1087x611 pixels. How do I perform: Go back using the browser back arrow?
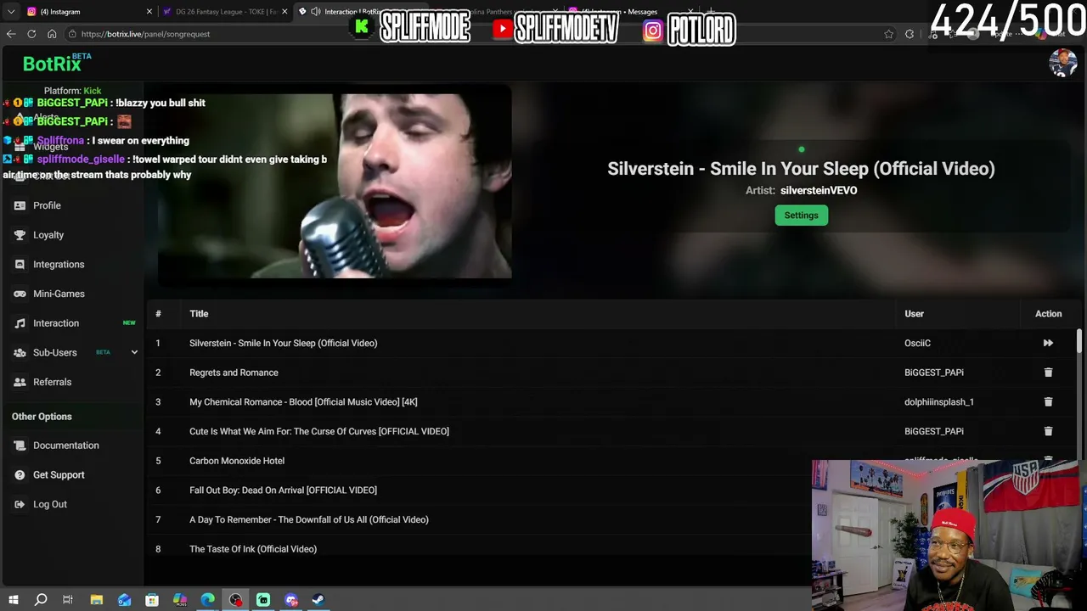click(x=11, y=34)
